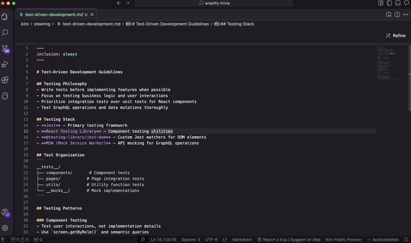
Task: Open the Explorer view in the activity bar
Action: [x=5, y=17]
